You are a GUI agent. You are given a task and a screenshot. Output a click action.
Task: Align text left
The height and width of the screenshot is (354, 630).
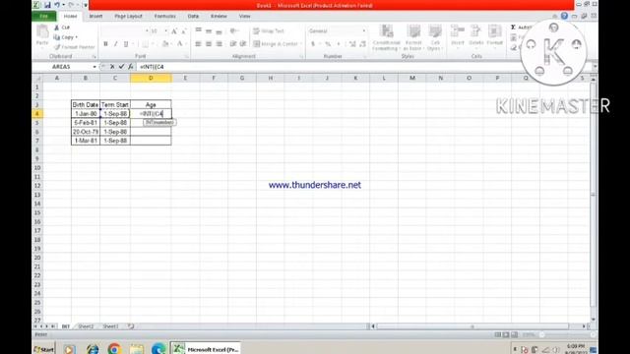[x=198, y=43]
